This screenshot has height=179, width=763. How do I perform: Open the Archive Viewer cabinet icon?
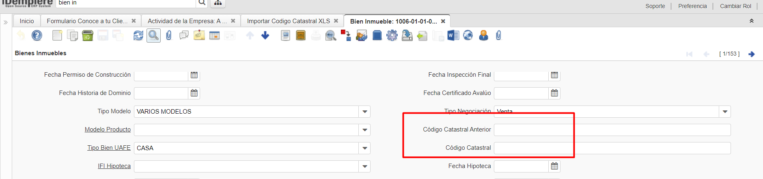pyautogui.click(x=301, y=36)
